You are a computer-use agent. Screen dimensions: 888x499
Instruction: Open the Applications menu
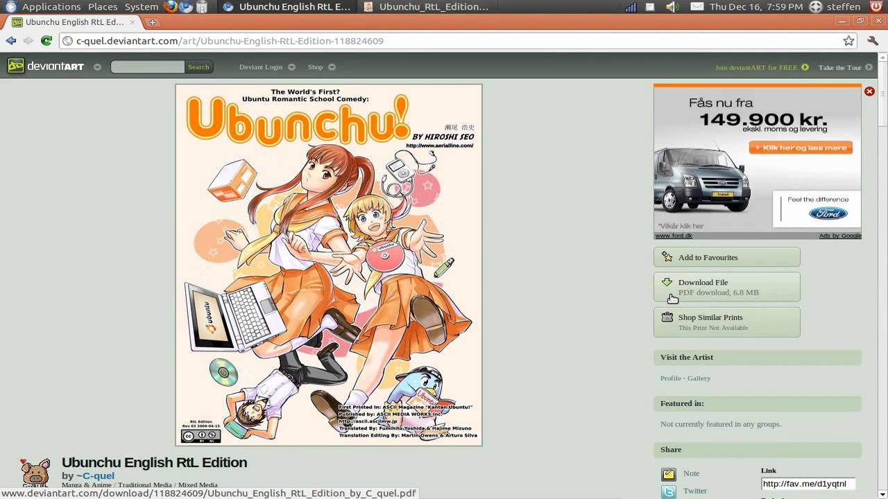(51, 7)
